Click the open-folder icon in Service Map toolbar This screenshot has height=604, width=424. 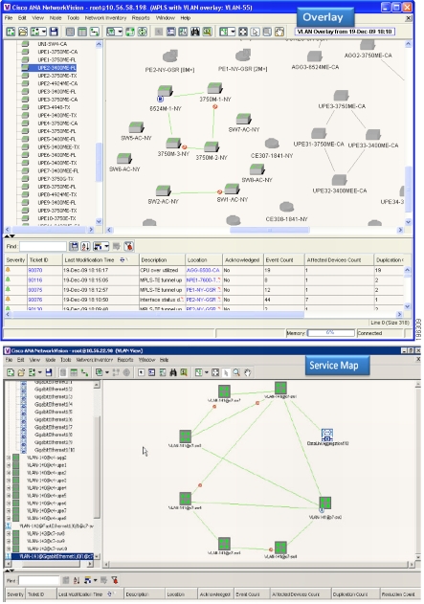click(21, 372)
